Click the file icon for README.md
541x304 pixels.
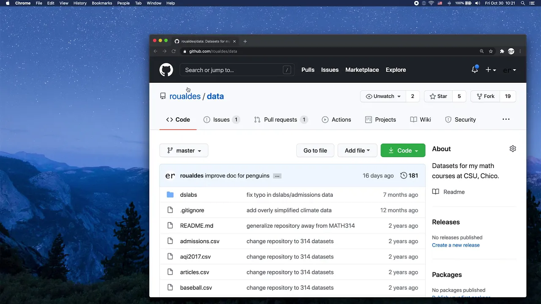click(x=170, y=225)
